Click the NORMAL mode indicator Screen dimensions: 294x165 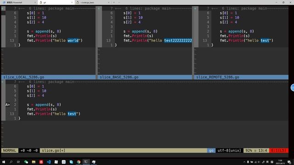10,150
